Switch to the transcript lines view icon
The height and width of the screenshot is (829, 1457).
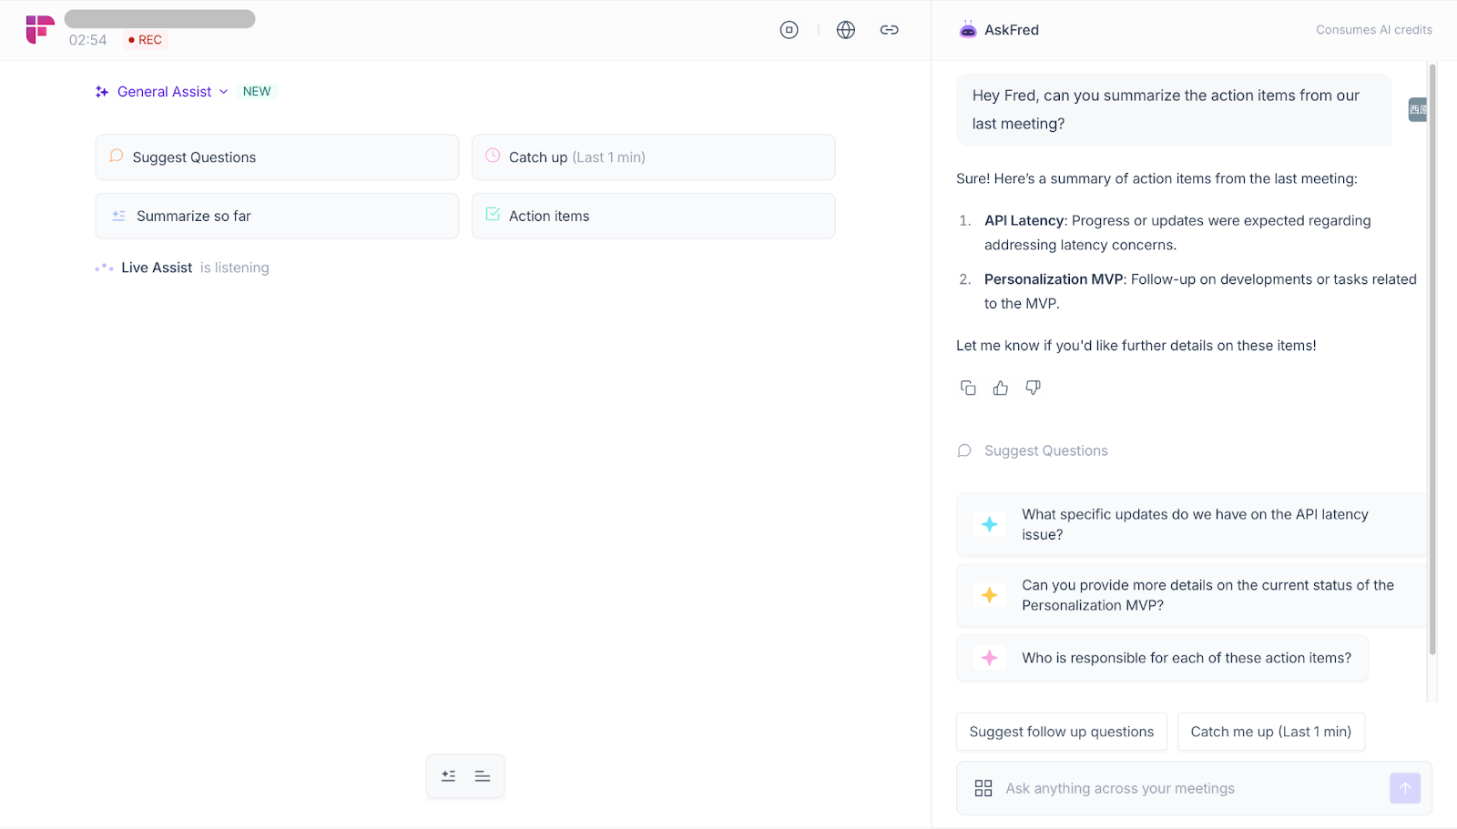483,776
